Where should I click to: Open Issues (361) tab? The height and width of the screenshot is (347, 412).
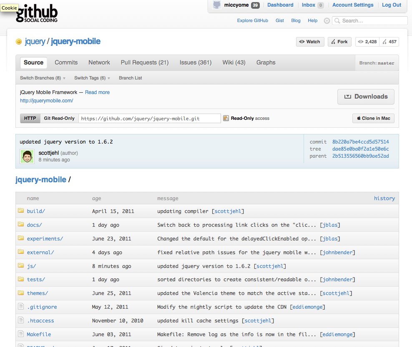(196, 63)
